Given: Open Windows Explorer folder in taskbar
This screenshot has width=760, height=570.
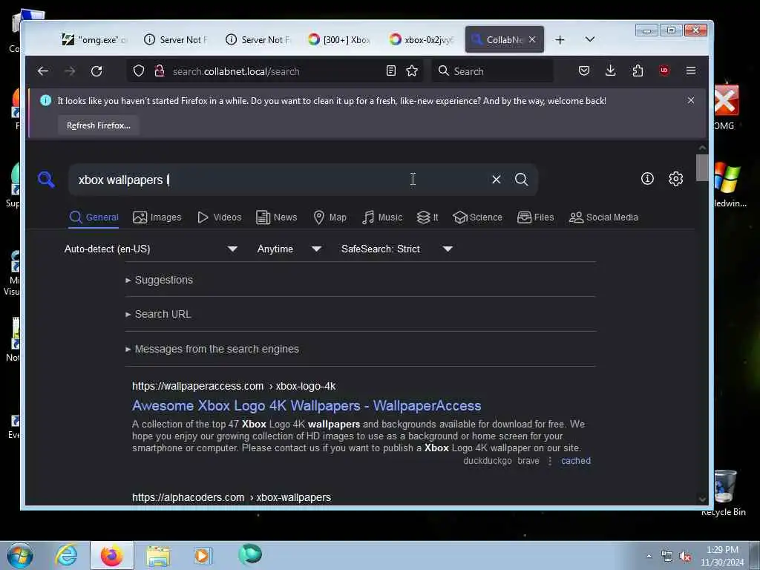Looking at the screenshot, I should [x=158, y=556].
